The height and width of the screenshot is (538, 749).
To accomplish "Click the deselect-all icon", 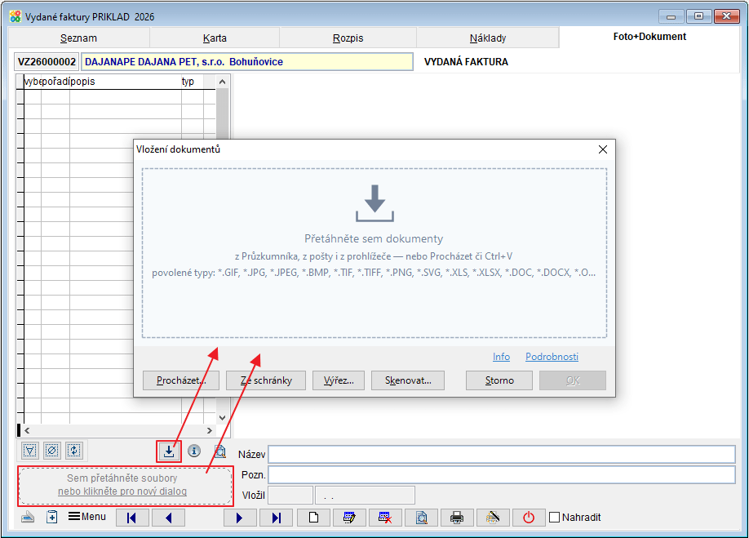I will point(51,451).
